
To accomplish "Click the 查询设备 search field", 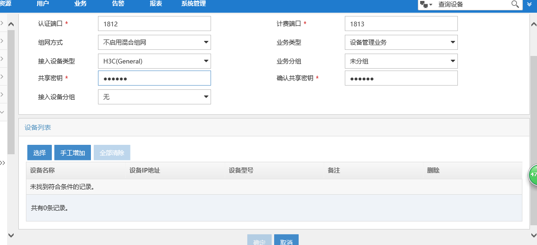I will [x=472, y=4].
